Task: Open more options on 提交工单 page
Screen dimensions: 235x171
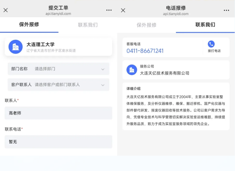Action: pos(109,10)
